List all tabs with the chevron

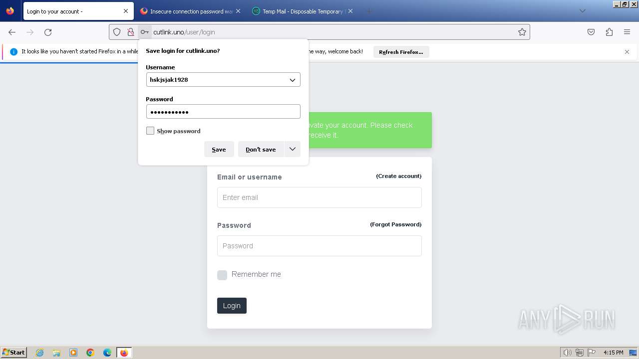point(582,11)
